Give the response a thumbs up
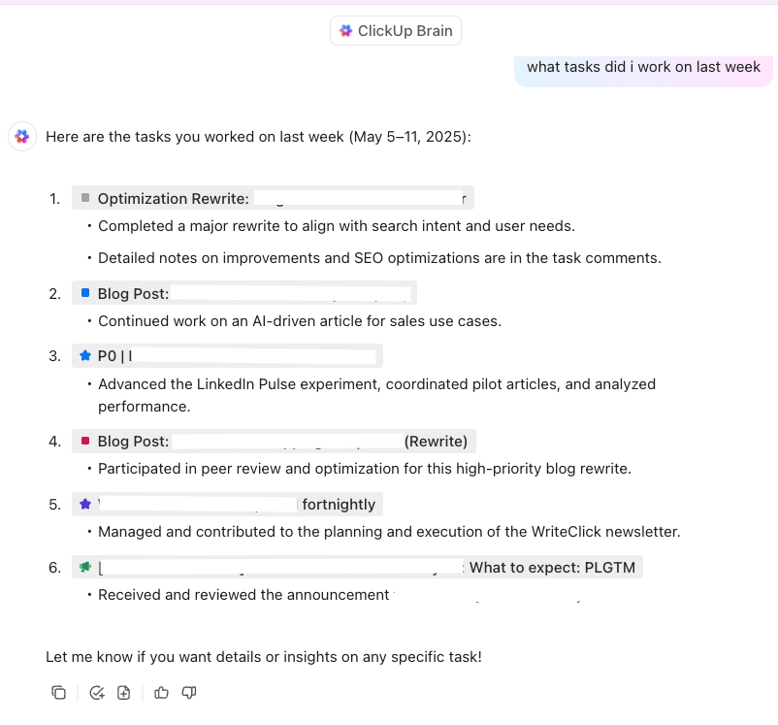This screenshot has height=725, width=778. (x=161, y=692)
